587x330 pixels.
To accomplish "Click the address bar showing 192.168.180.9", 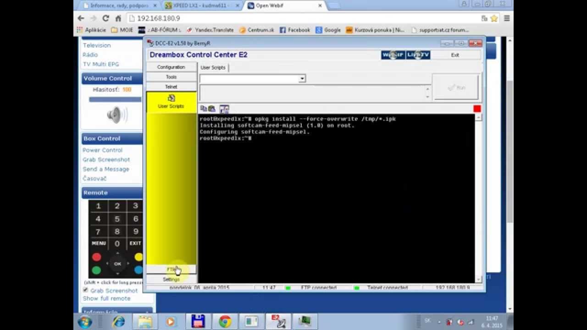I will pyautogui.click(x=303, y=18).
